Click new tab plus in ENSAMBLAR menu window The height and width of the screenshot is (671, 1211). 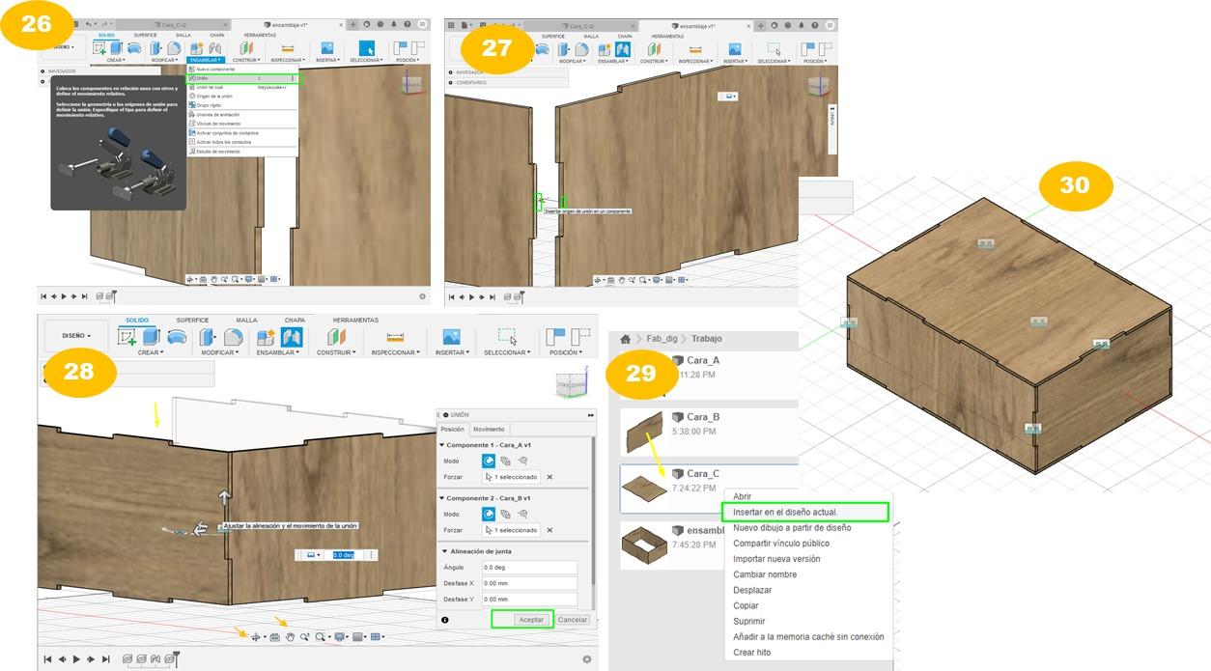click(352, 24)
